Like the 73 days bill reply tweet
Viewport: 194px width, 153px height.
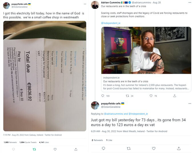coord(154,148)
